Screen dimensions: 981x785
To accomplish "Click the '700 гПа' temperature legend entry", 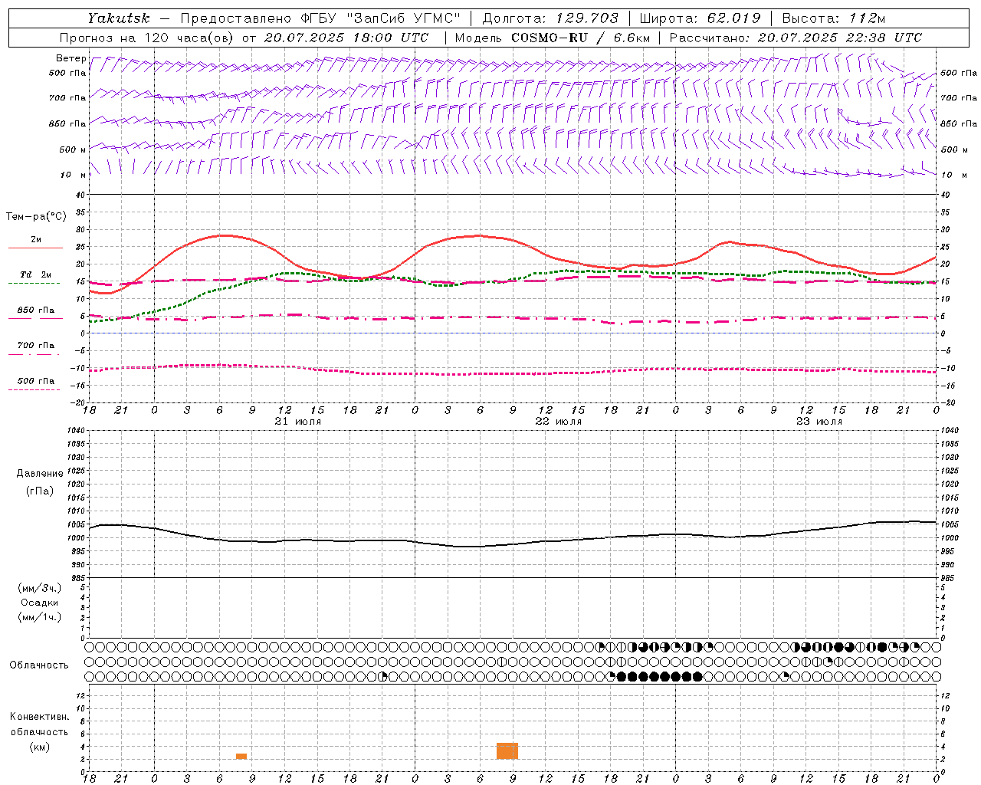I will click(x=35, y=345).
